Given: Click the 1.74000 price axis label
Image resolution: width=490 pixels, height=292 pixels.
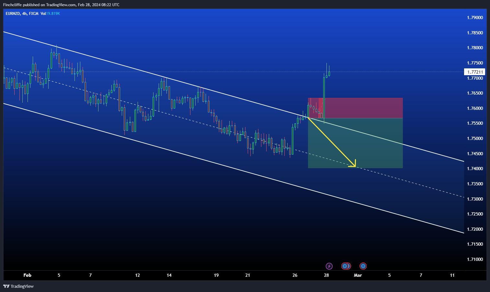Looking at the screenshot, I should tap(475, 169).
